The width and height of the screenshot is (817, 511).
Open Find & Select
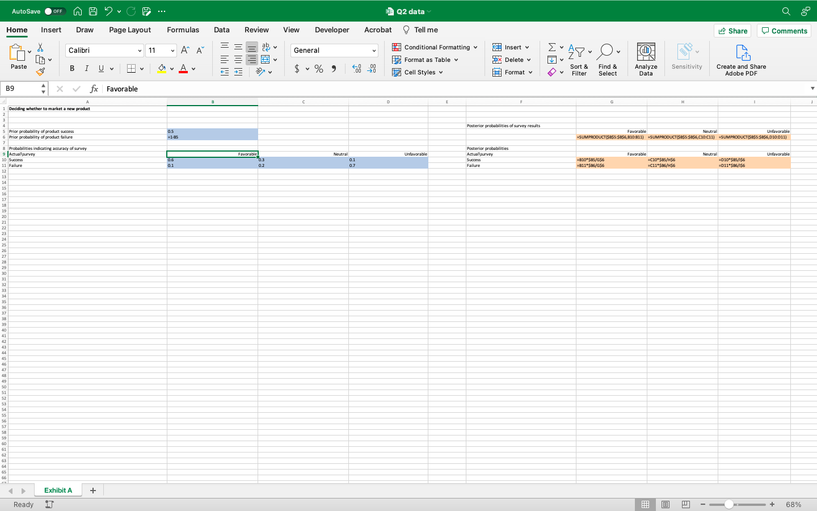pyautogui.click(x=608, y=60)
